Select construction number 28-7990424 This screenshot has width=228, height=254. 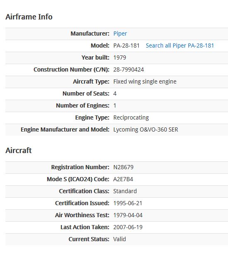pyautogui.click(x=129, y=69)
